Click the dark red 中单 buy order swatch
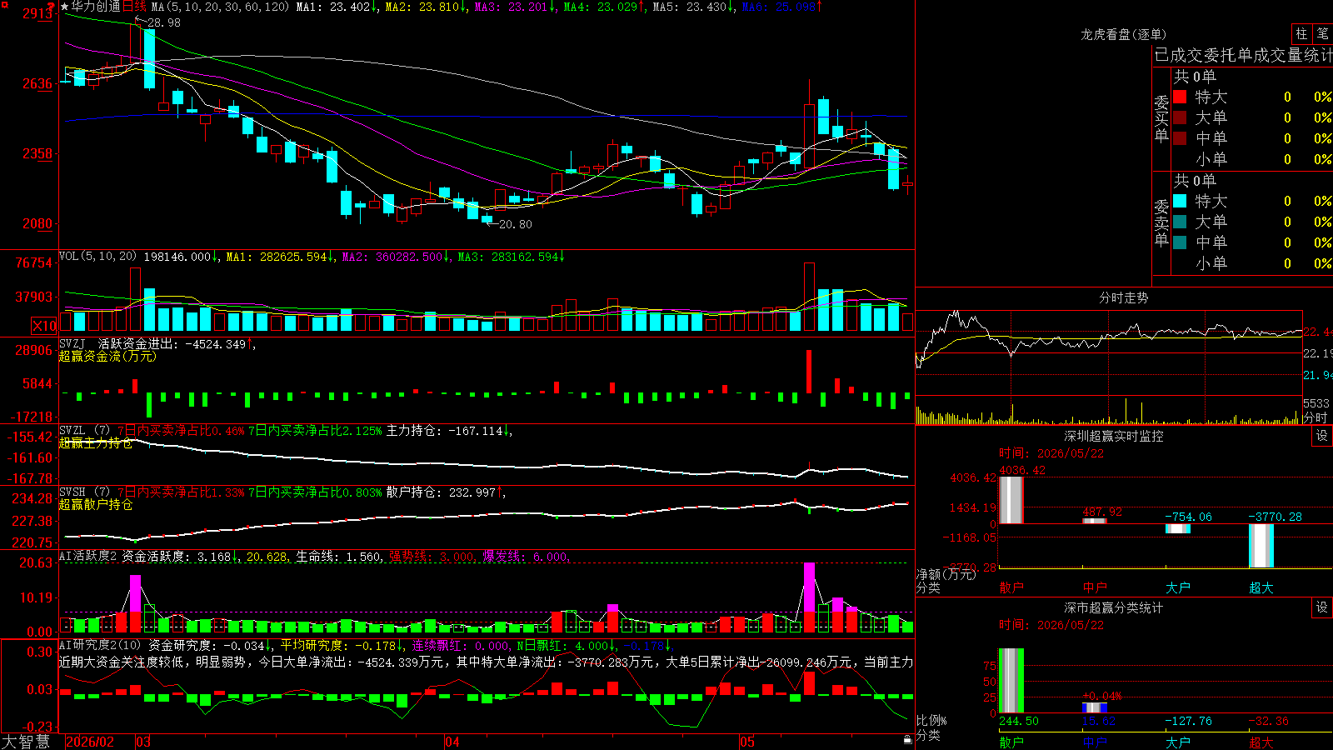The image size is (1333, 750). pyautogui.click(x=1180, y=138)
